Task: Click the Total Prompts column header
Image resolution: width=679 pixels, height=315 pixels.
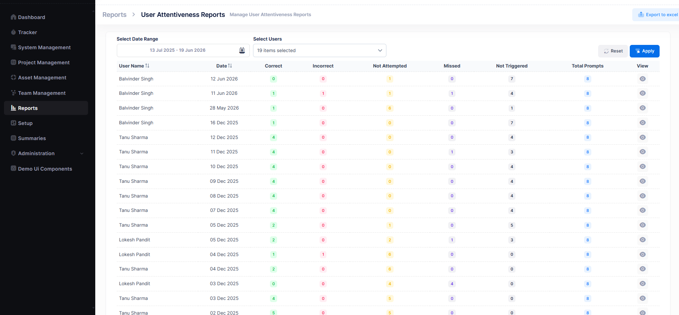Action: [x=588, y=66]
